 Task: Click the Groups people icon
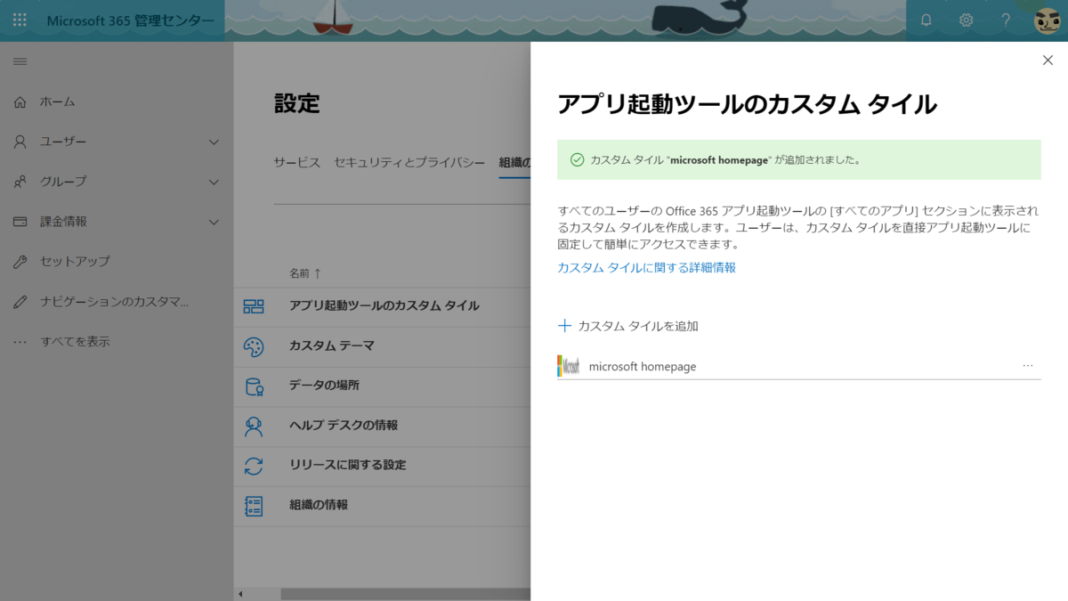(x=20, y=182)
